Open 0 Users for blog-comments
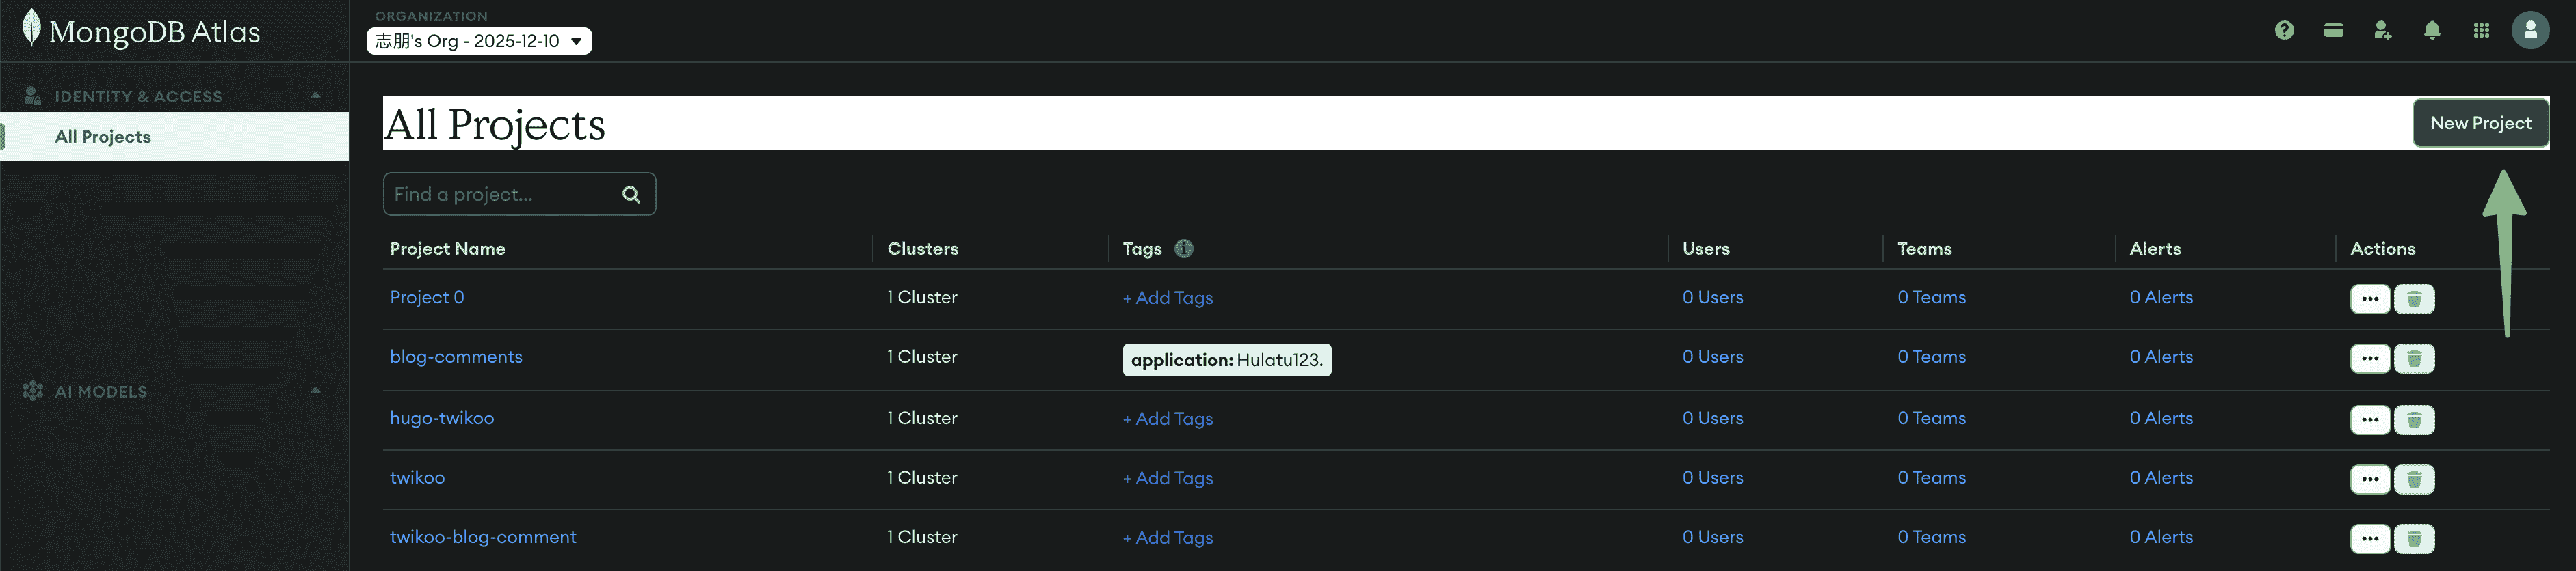Viewport: 2576px width, 571px height. click(x=1712, y=357)
